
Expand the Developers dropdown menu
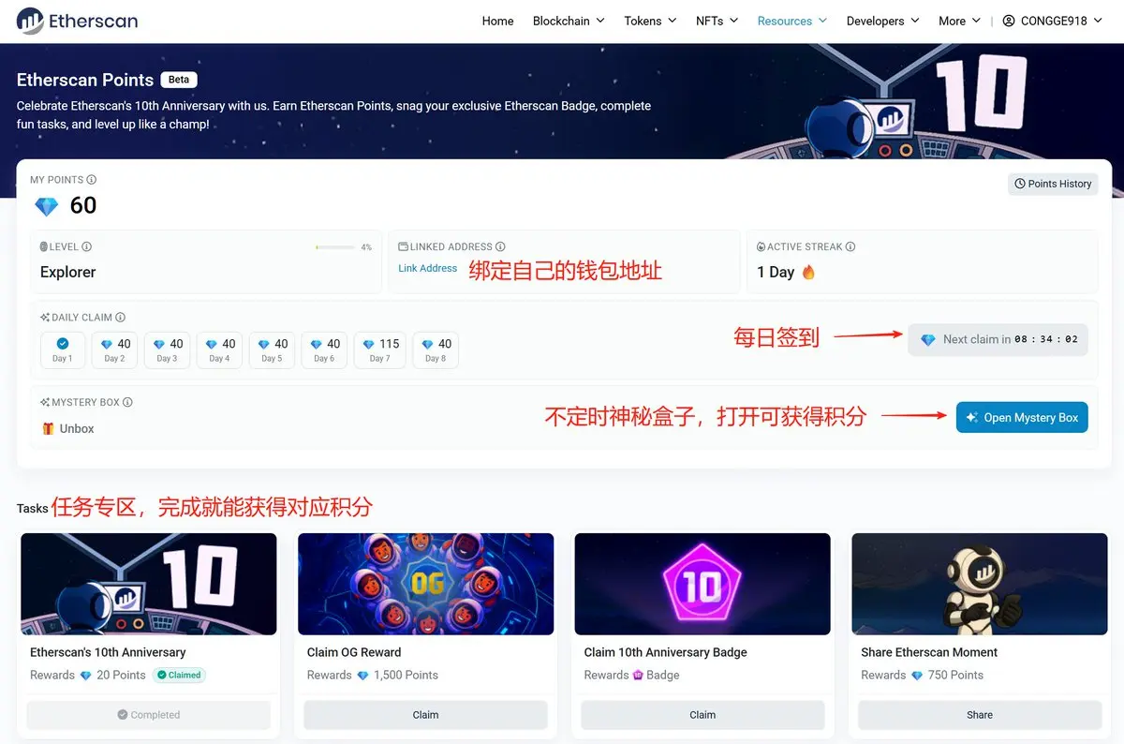tap(882, 21)
